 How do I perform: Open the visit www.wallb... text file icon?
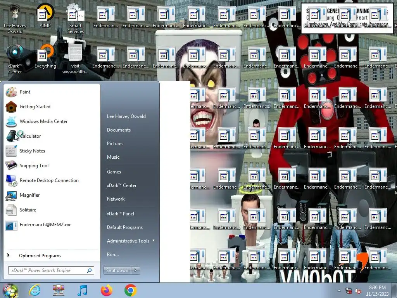tap(76, 59)
